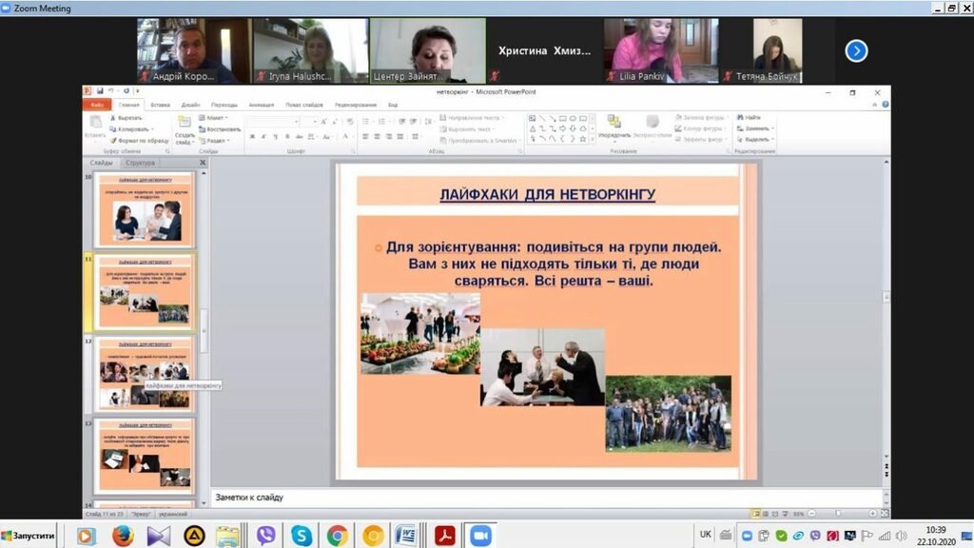Switch to the Структура pane tab
The height and width of the screenshot is (548, 974).
pyautogui.click(x=140, y=163)
